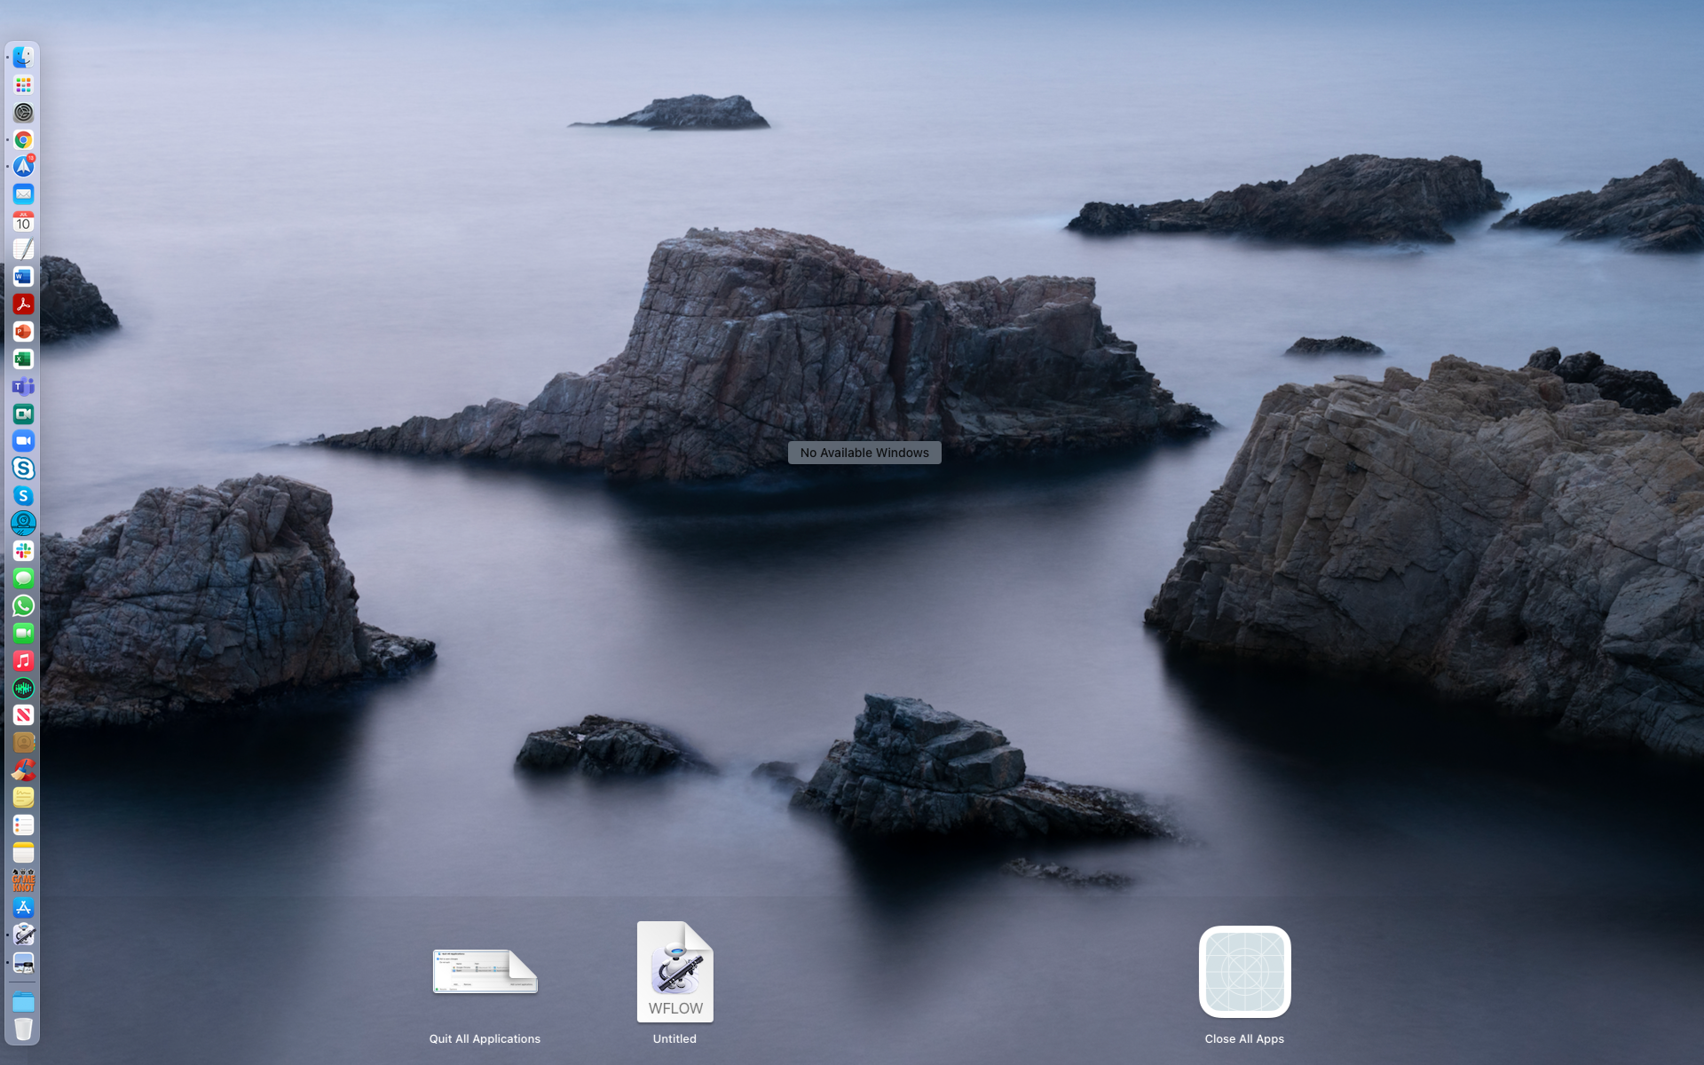Viewport: 1704px width, 1065px height.
Task: Launch Zoom from the Dock
Action: tap(23, 441)
